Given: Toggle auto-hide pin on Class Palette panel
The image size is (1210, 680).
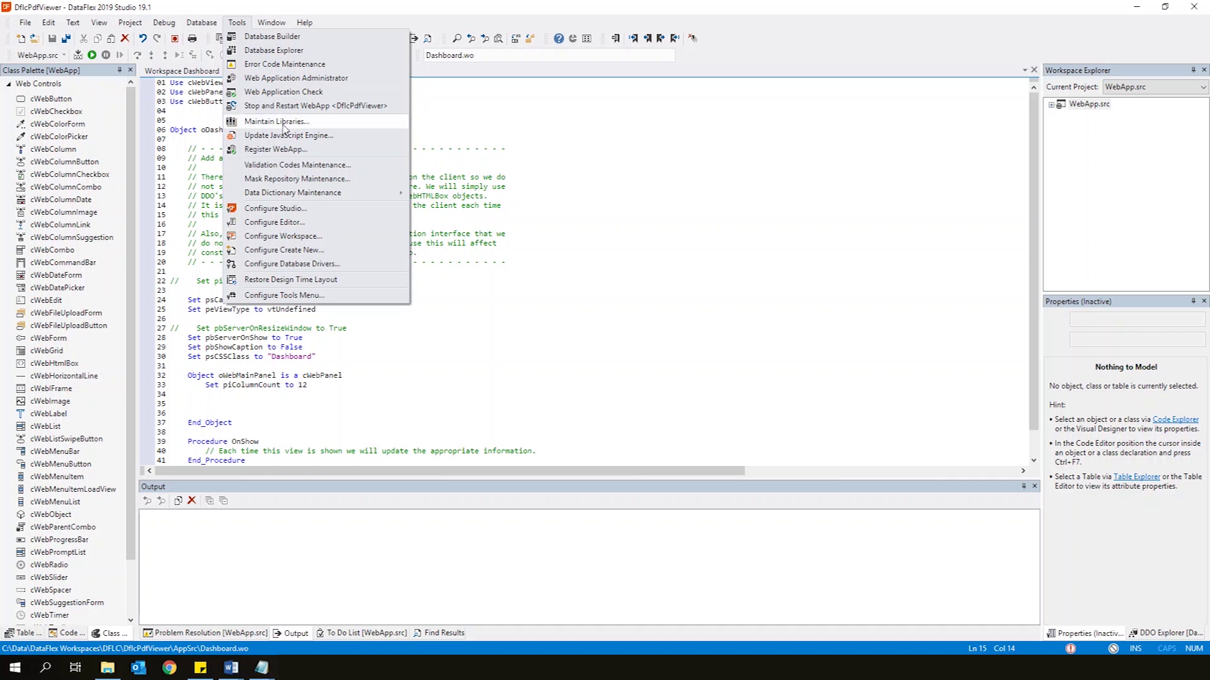Looking at the screenshot, I should 119,70.
